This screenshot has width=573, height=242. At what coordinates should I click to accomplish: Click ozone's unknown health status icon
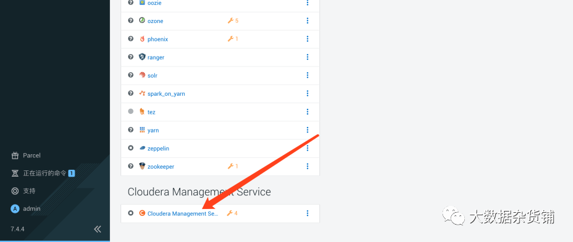tap(131, 21)
